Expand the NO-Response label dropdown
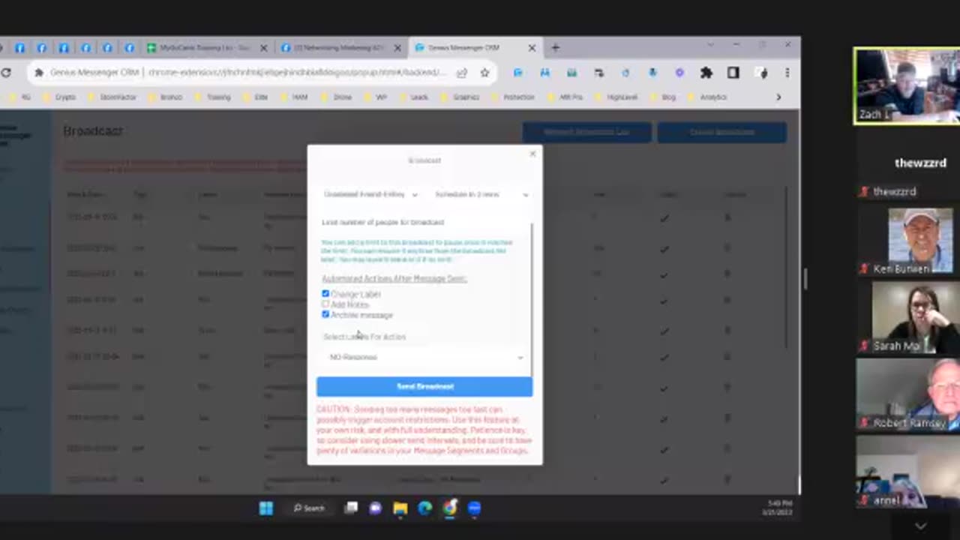The height and width of the screenshot is (540, 960). [425, 357]
